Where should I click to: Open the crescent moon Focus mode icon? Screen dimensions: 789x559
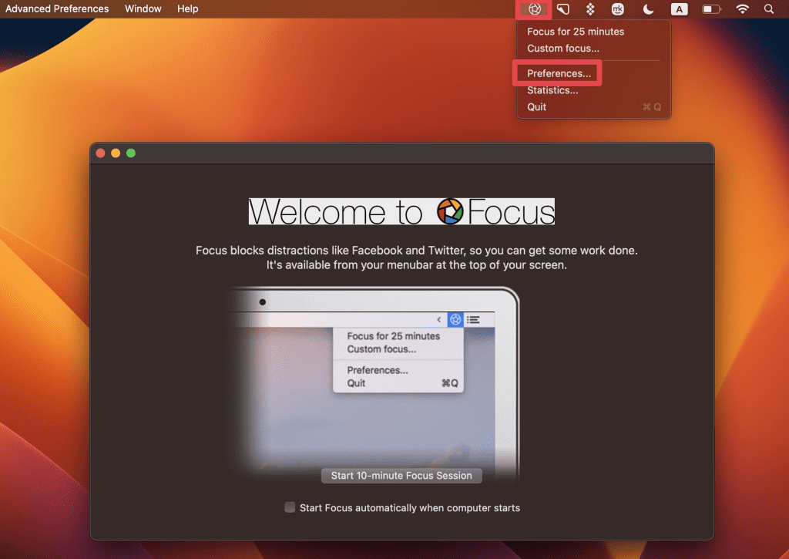tap(648, 9)
